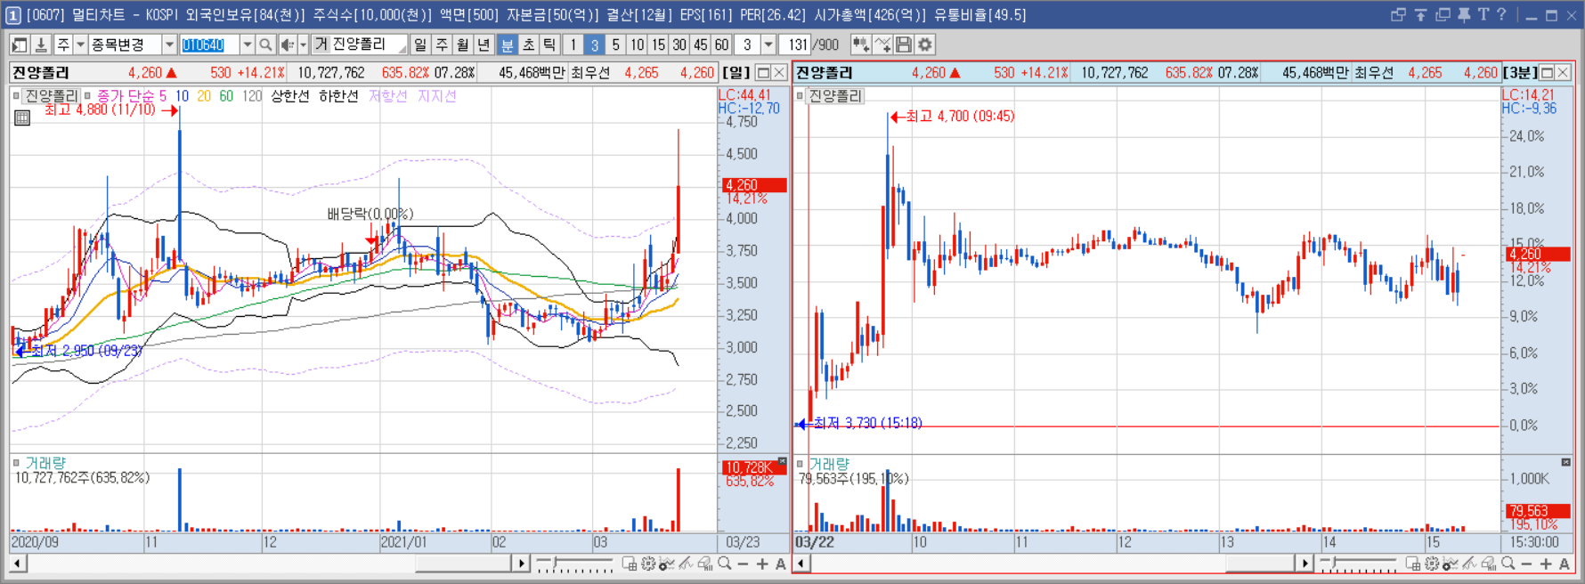Click the A auto-fit icon below right chart
The image size is (1585, 584).
click(x=1565, y=564)
